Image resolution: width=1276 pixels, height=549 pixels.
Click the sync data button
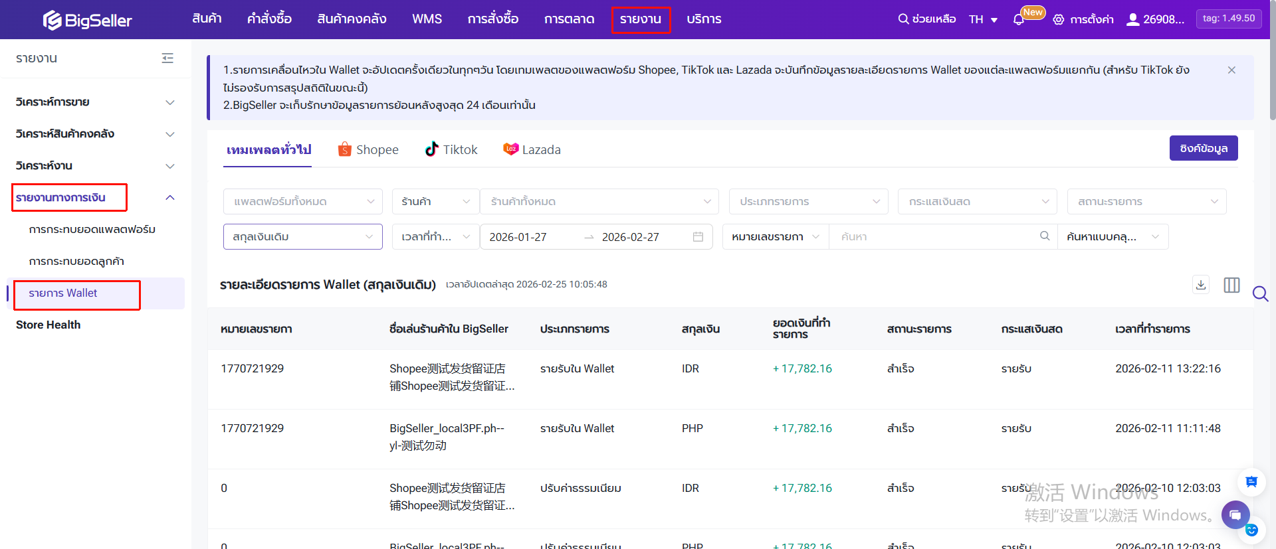pyautogui.click(x=1203, y=148)
